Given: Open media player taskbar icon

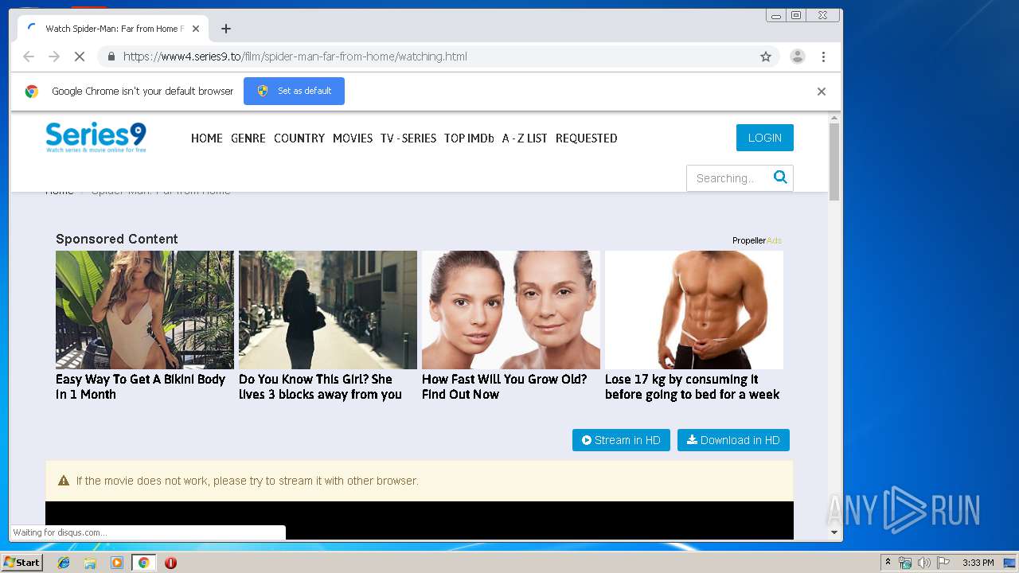Looking at the screenshot, I should pyautogui.click(x=117, y=563).
